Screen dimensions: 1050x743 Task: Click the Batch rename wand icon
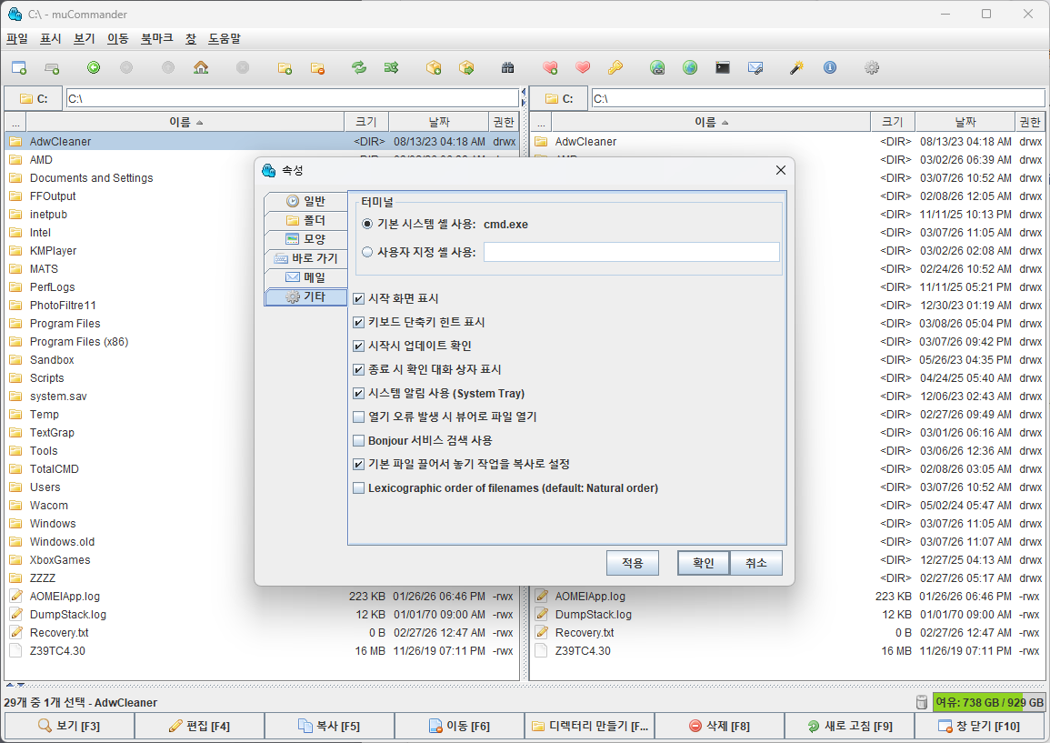pyautogui.click(x=797, y=67)
